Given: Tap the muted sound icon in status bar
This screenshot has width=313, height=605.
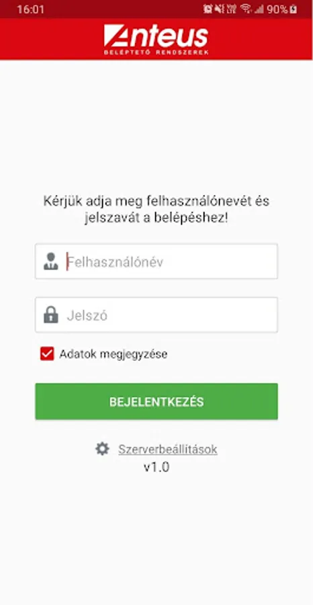Looking at the screenshot, I should [220, 9].
